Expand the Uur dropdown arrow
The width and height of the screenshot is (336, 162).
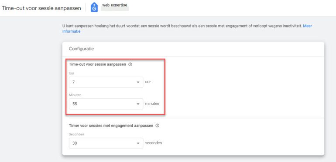pos(138,82)
